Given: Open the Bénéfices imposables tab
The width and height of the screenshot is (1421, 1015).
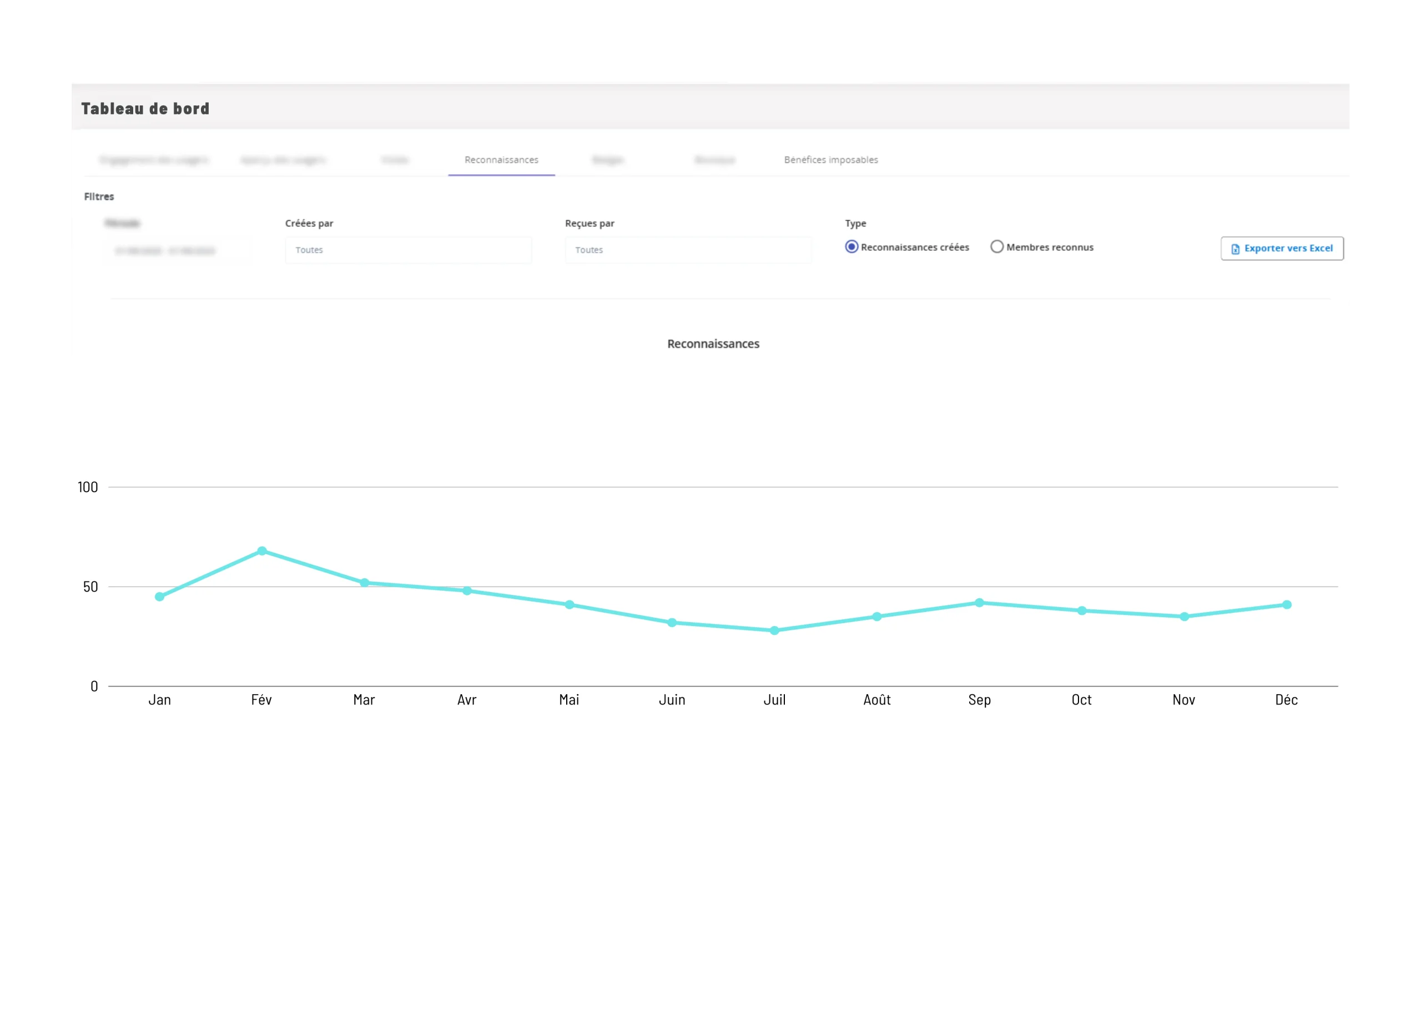Looking at the screenshot, I should coord(831,160).
